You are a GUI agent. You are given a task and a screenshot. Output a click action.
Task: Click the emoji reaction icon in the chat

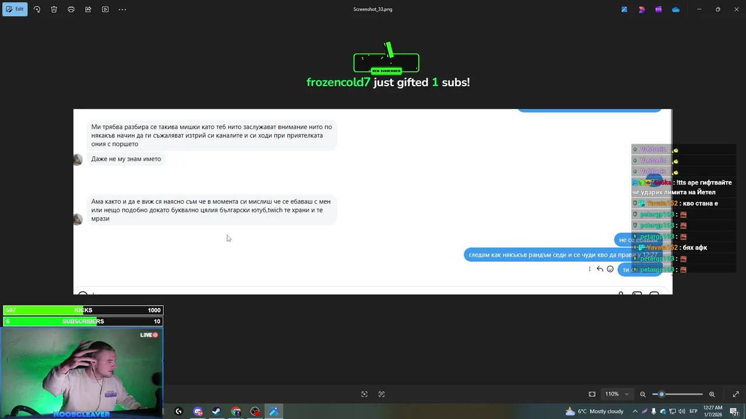(x=610, y=269)
